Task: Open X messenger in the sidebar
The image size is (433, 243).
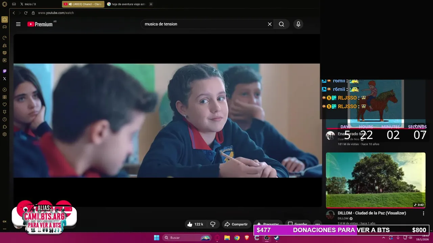Action: [5, 79]
